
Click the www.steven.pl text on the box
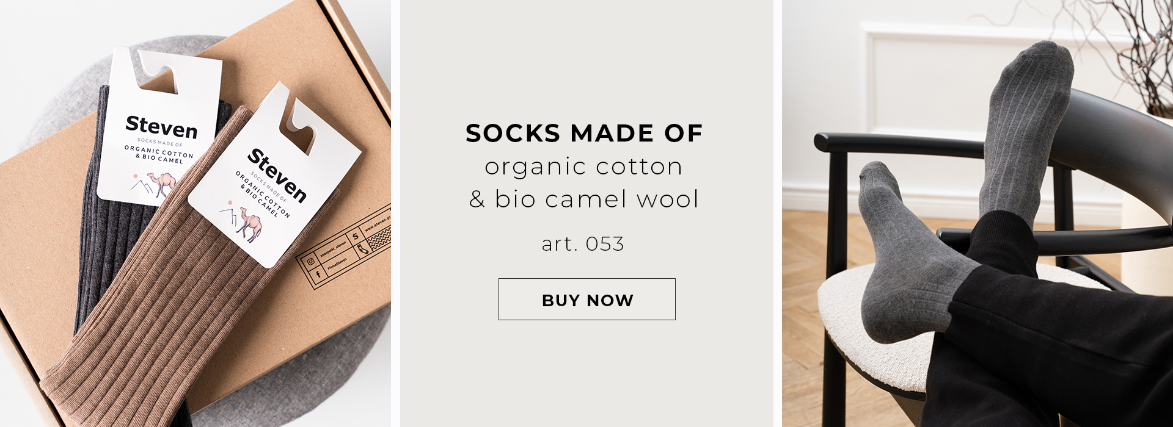(378, 225)
